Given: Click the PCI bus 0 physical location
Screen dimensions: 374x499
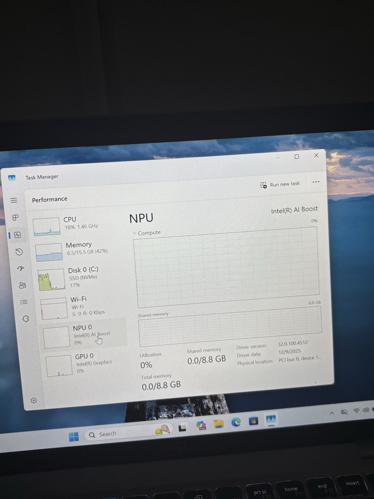Looking at the screenshot, I should [x=300, y=359].
